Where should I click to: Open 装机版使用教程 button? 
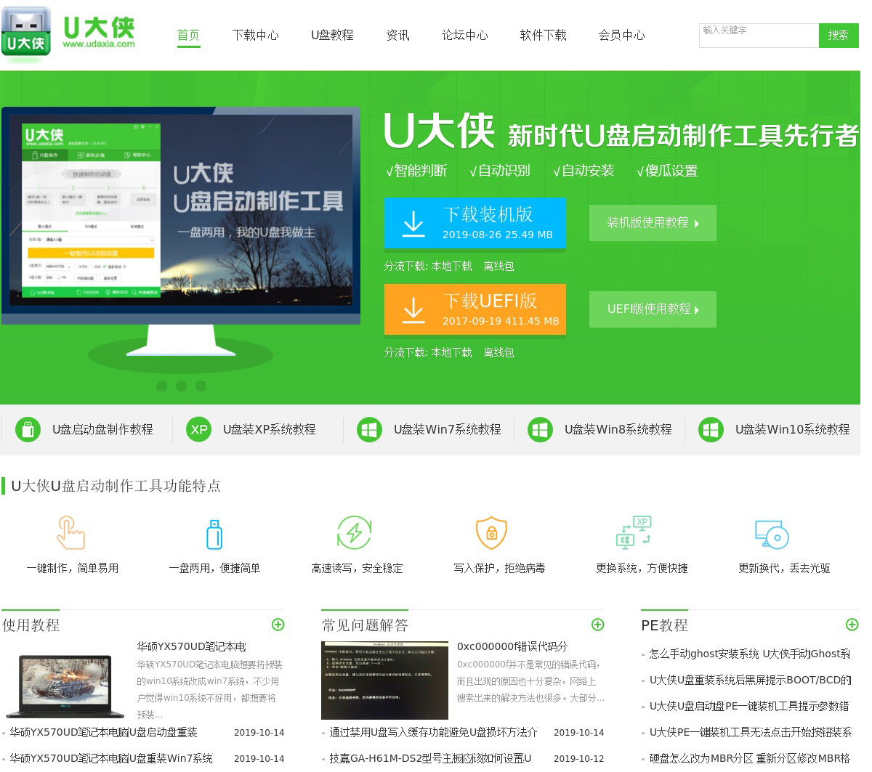(x=653, y=223)
